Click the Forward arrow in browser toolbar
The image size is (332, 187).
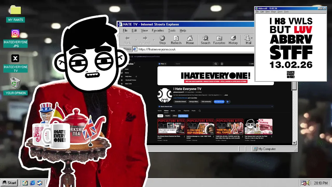[145, 38]
